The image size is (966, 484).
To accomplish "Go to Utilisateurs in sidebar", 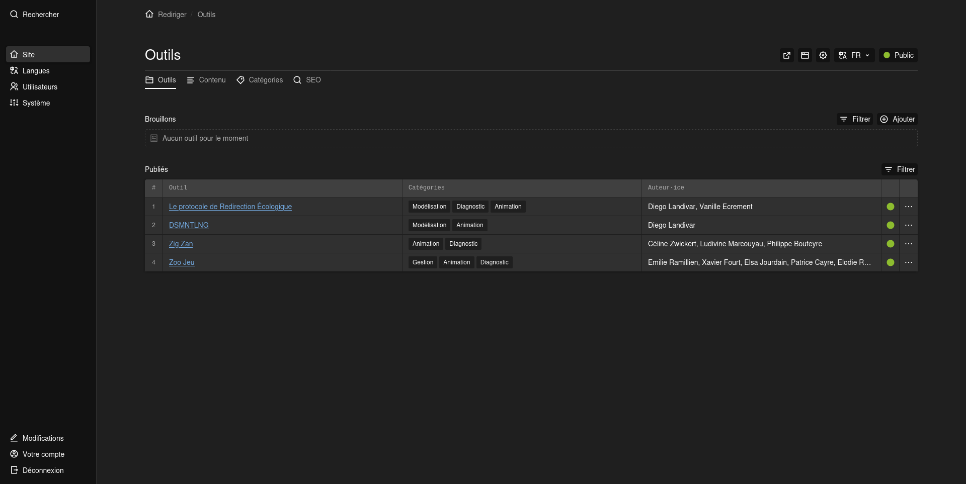I will 40,87.
